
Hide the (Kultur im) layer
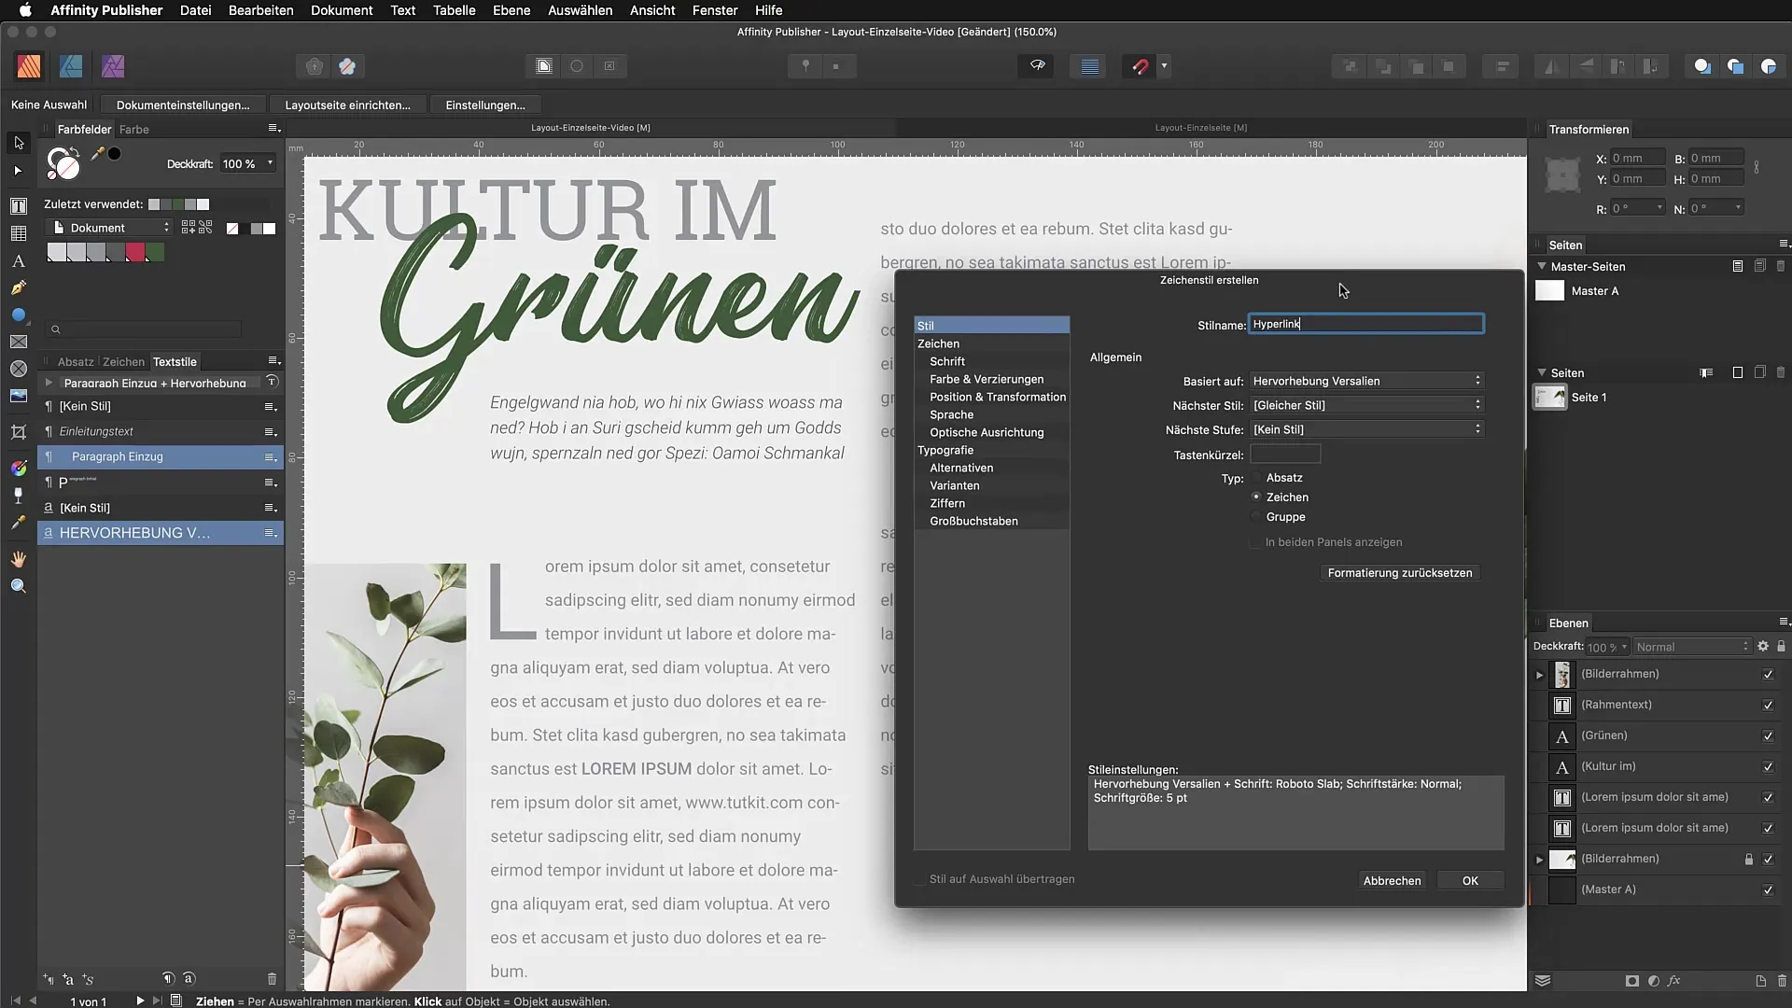tap(1768, 767)
